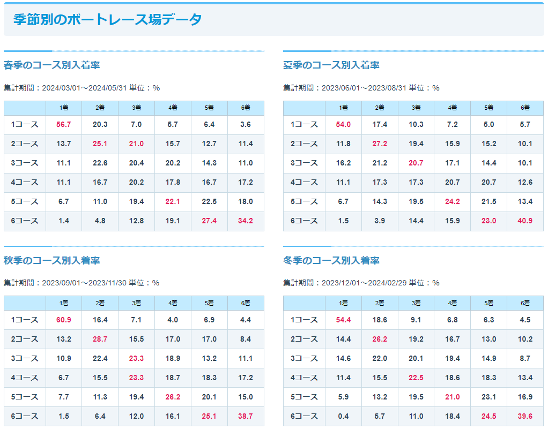Click the 3コース row label in autumn table

click(x=25, y=358)
